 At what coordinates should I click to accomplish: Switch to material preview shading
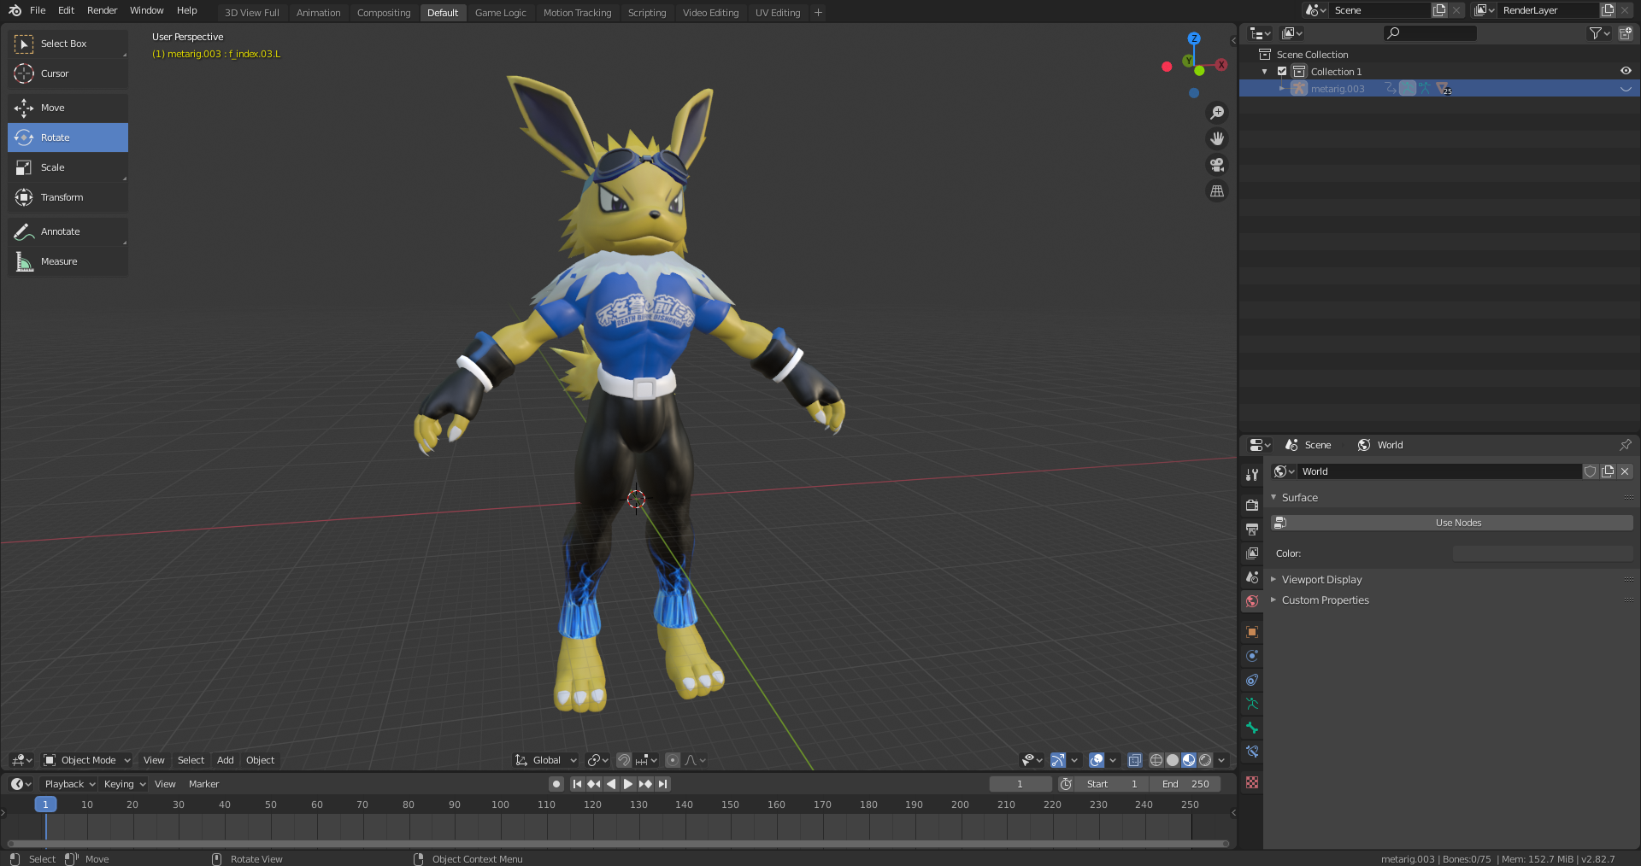(1189, 760)
